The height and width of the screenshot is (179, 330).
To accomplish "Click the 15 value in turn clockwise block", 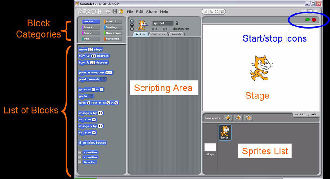I will [93, 56].
